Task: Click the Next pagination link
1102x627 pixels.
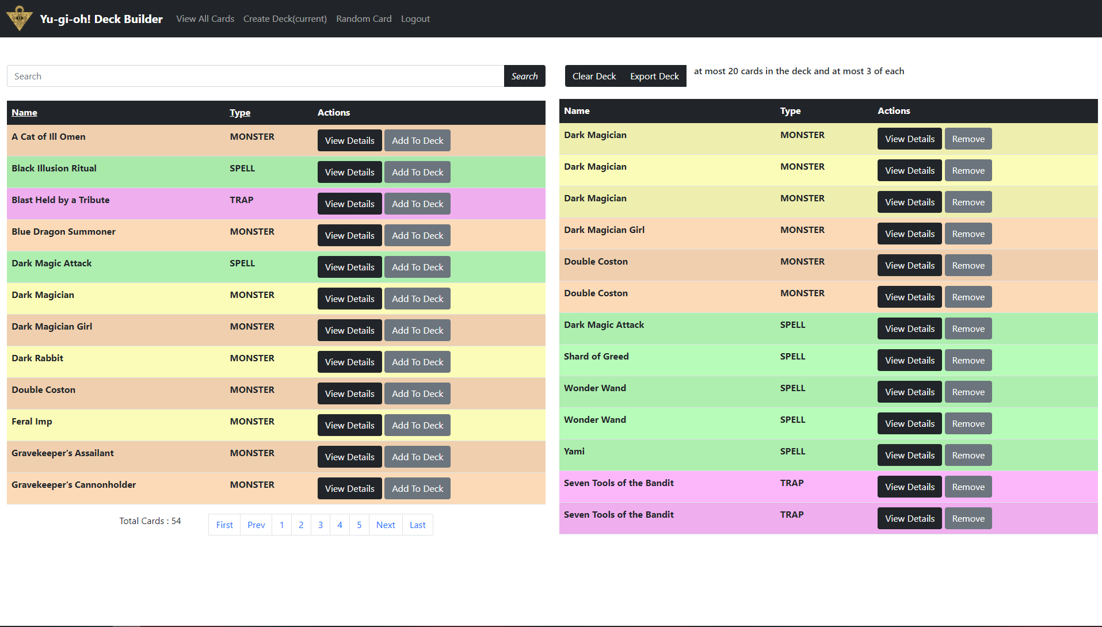Action: tap(385, 524)
